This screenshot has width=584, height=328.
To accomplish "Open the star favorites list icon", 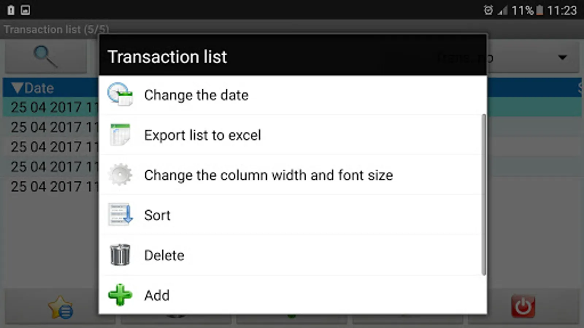I will point(60,307).
